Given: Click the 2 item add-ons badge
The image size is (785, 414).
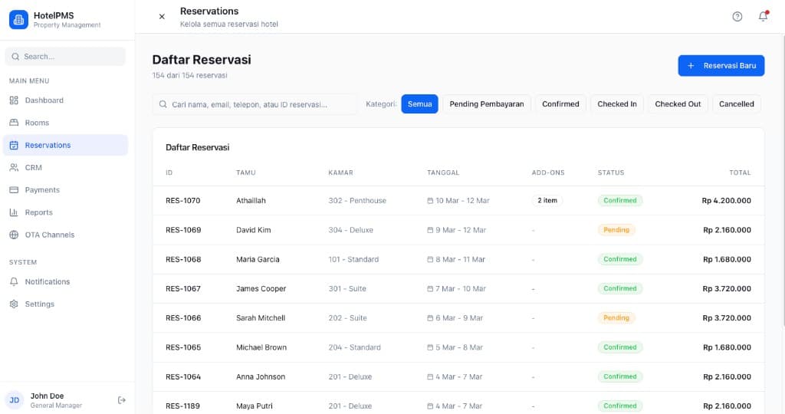Looking at the screenshot, I should [547, 201].
